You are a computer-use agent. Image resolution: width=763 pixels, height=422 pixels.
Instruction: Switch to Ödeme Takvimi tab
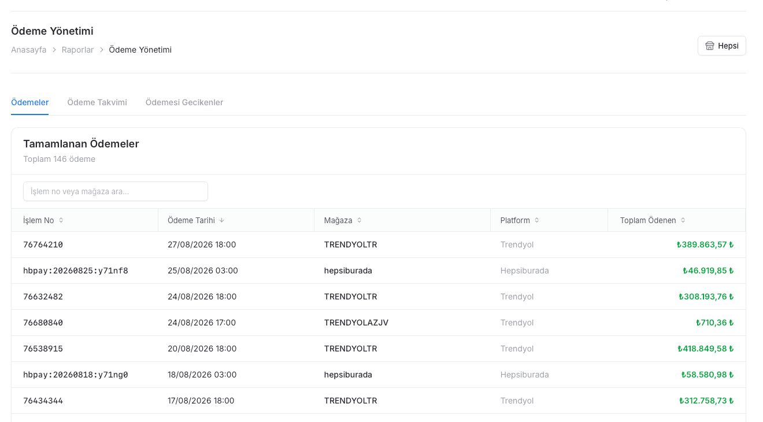click(97, 102)
